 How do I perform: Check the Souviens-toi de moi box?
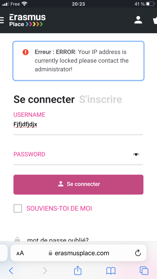[18, 208]
